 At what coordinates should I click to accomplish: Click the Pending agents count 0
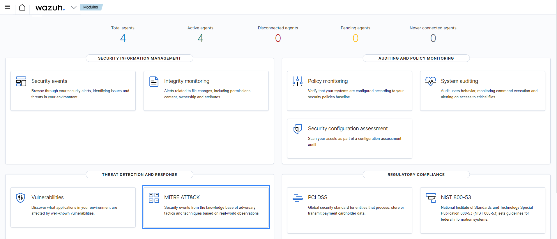356,38
